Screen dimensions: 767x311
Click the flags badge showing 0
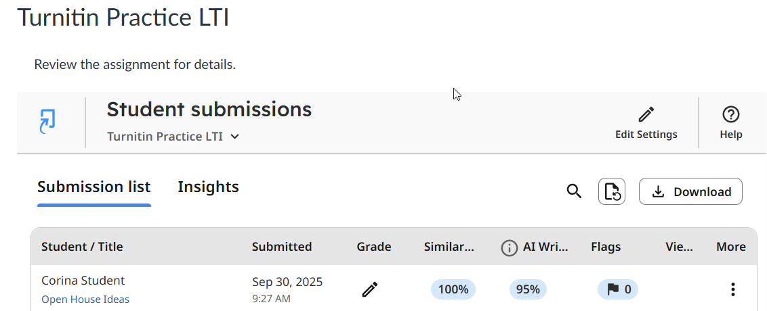click(618, 289)
